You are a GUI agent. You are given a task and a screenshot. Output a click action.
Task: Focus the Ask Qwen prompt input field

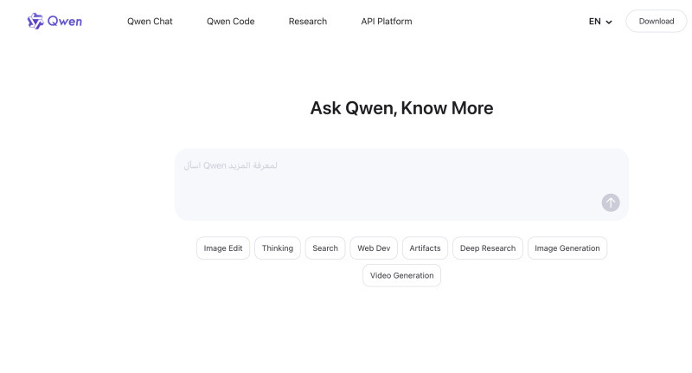[x=401, y=184]
